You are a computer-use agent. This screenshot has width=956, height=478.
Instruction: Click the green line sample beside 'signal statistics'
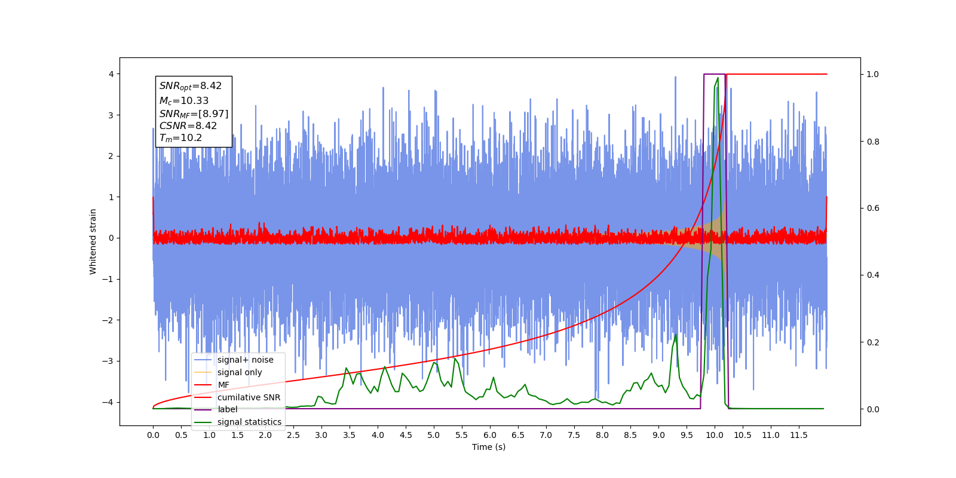tap(203, 422)
